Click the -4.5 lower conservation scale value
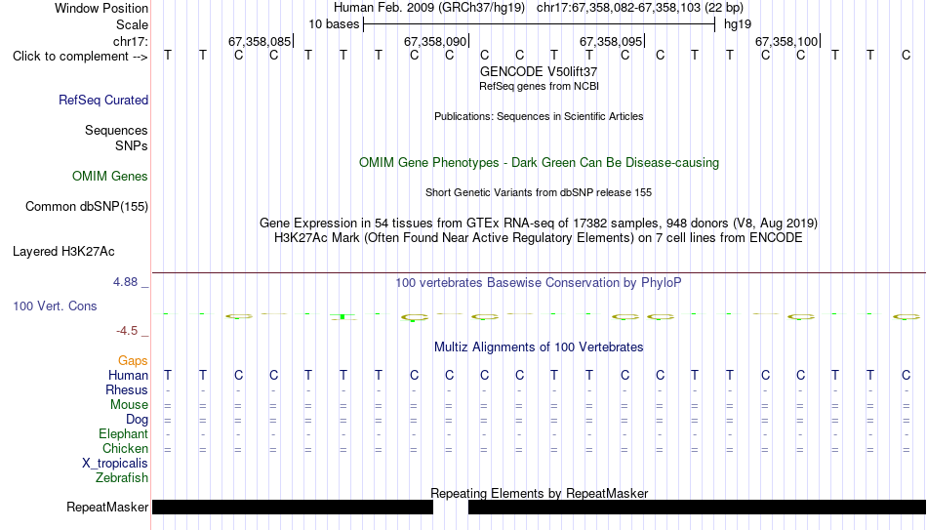 click(127, 331)
